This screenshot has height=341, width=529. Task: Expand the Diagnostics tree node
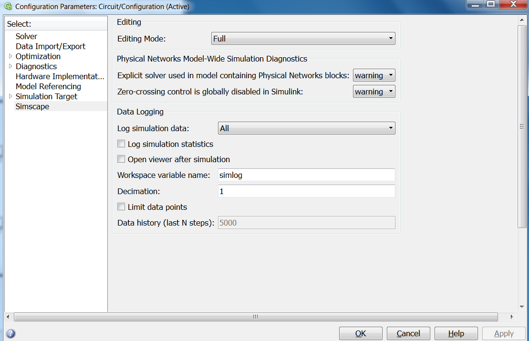pyautogui.click(x=10, y=66)
